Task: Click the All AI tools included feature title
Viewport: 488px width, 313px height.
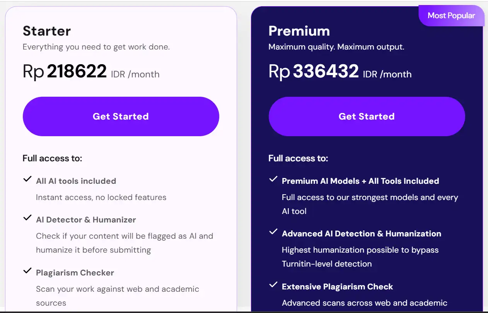Action: click(76, 181)
